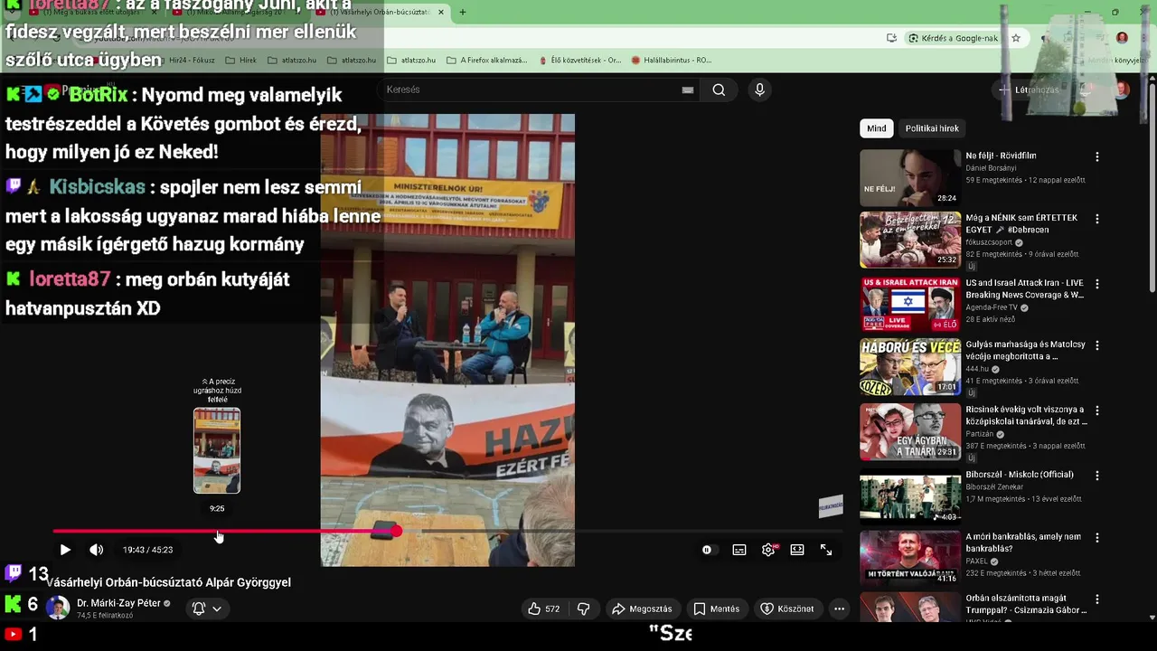Screen dimensions: 1157x651
Task: Close the Vásárhelyi Orbán-búcsúztató browser tab
Action: 441,13
